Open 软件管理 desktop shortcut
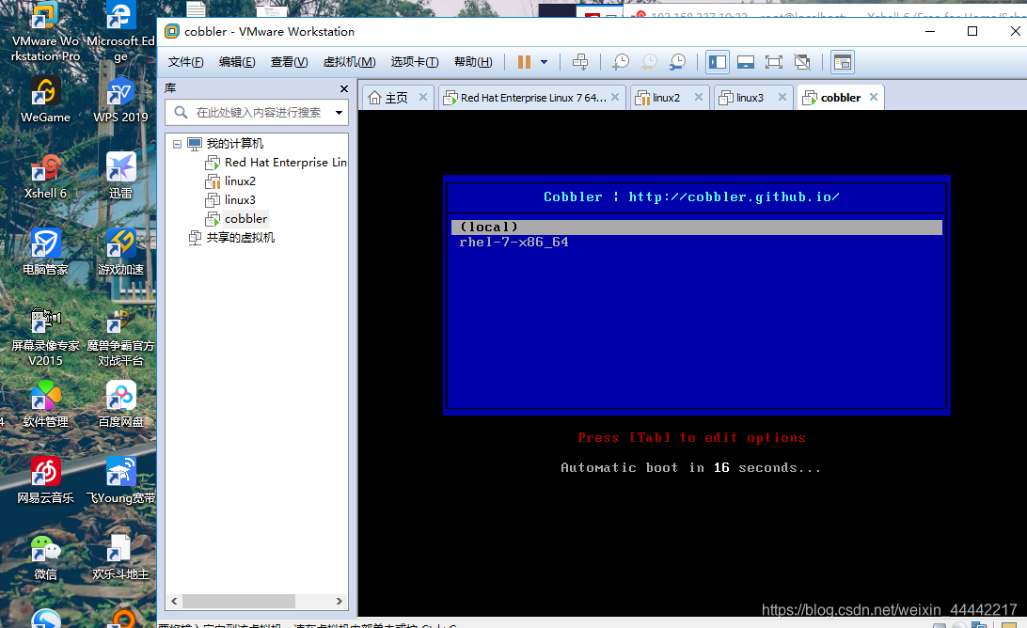Image resolution: width=1027 pixels, height=628 pixels. pyautogui.click(x=45, y=404)
